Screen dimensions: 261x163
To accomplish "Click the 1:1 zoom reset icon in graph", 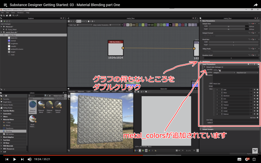I will click(71, 21).
